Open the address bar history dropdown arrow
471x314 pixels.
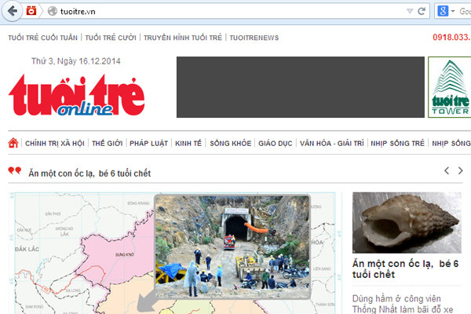pyautogui.click(x=410, y=12)
